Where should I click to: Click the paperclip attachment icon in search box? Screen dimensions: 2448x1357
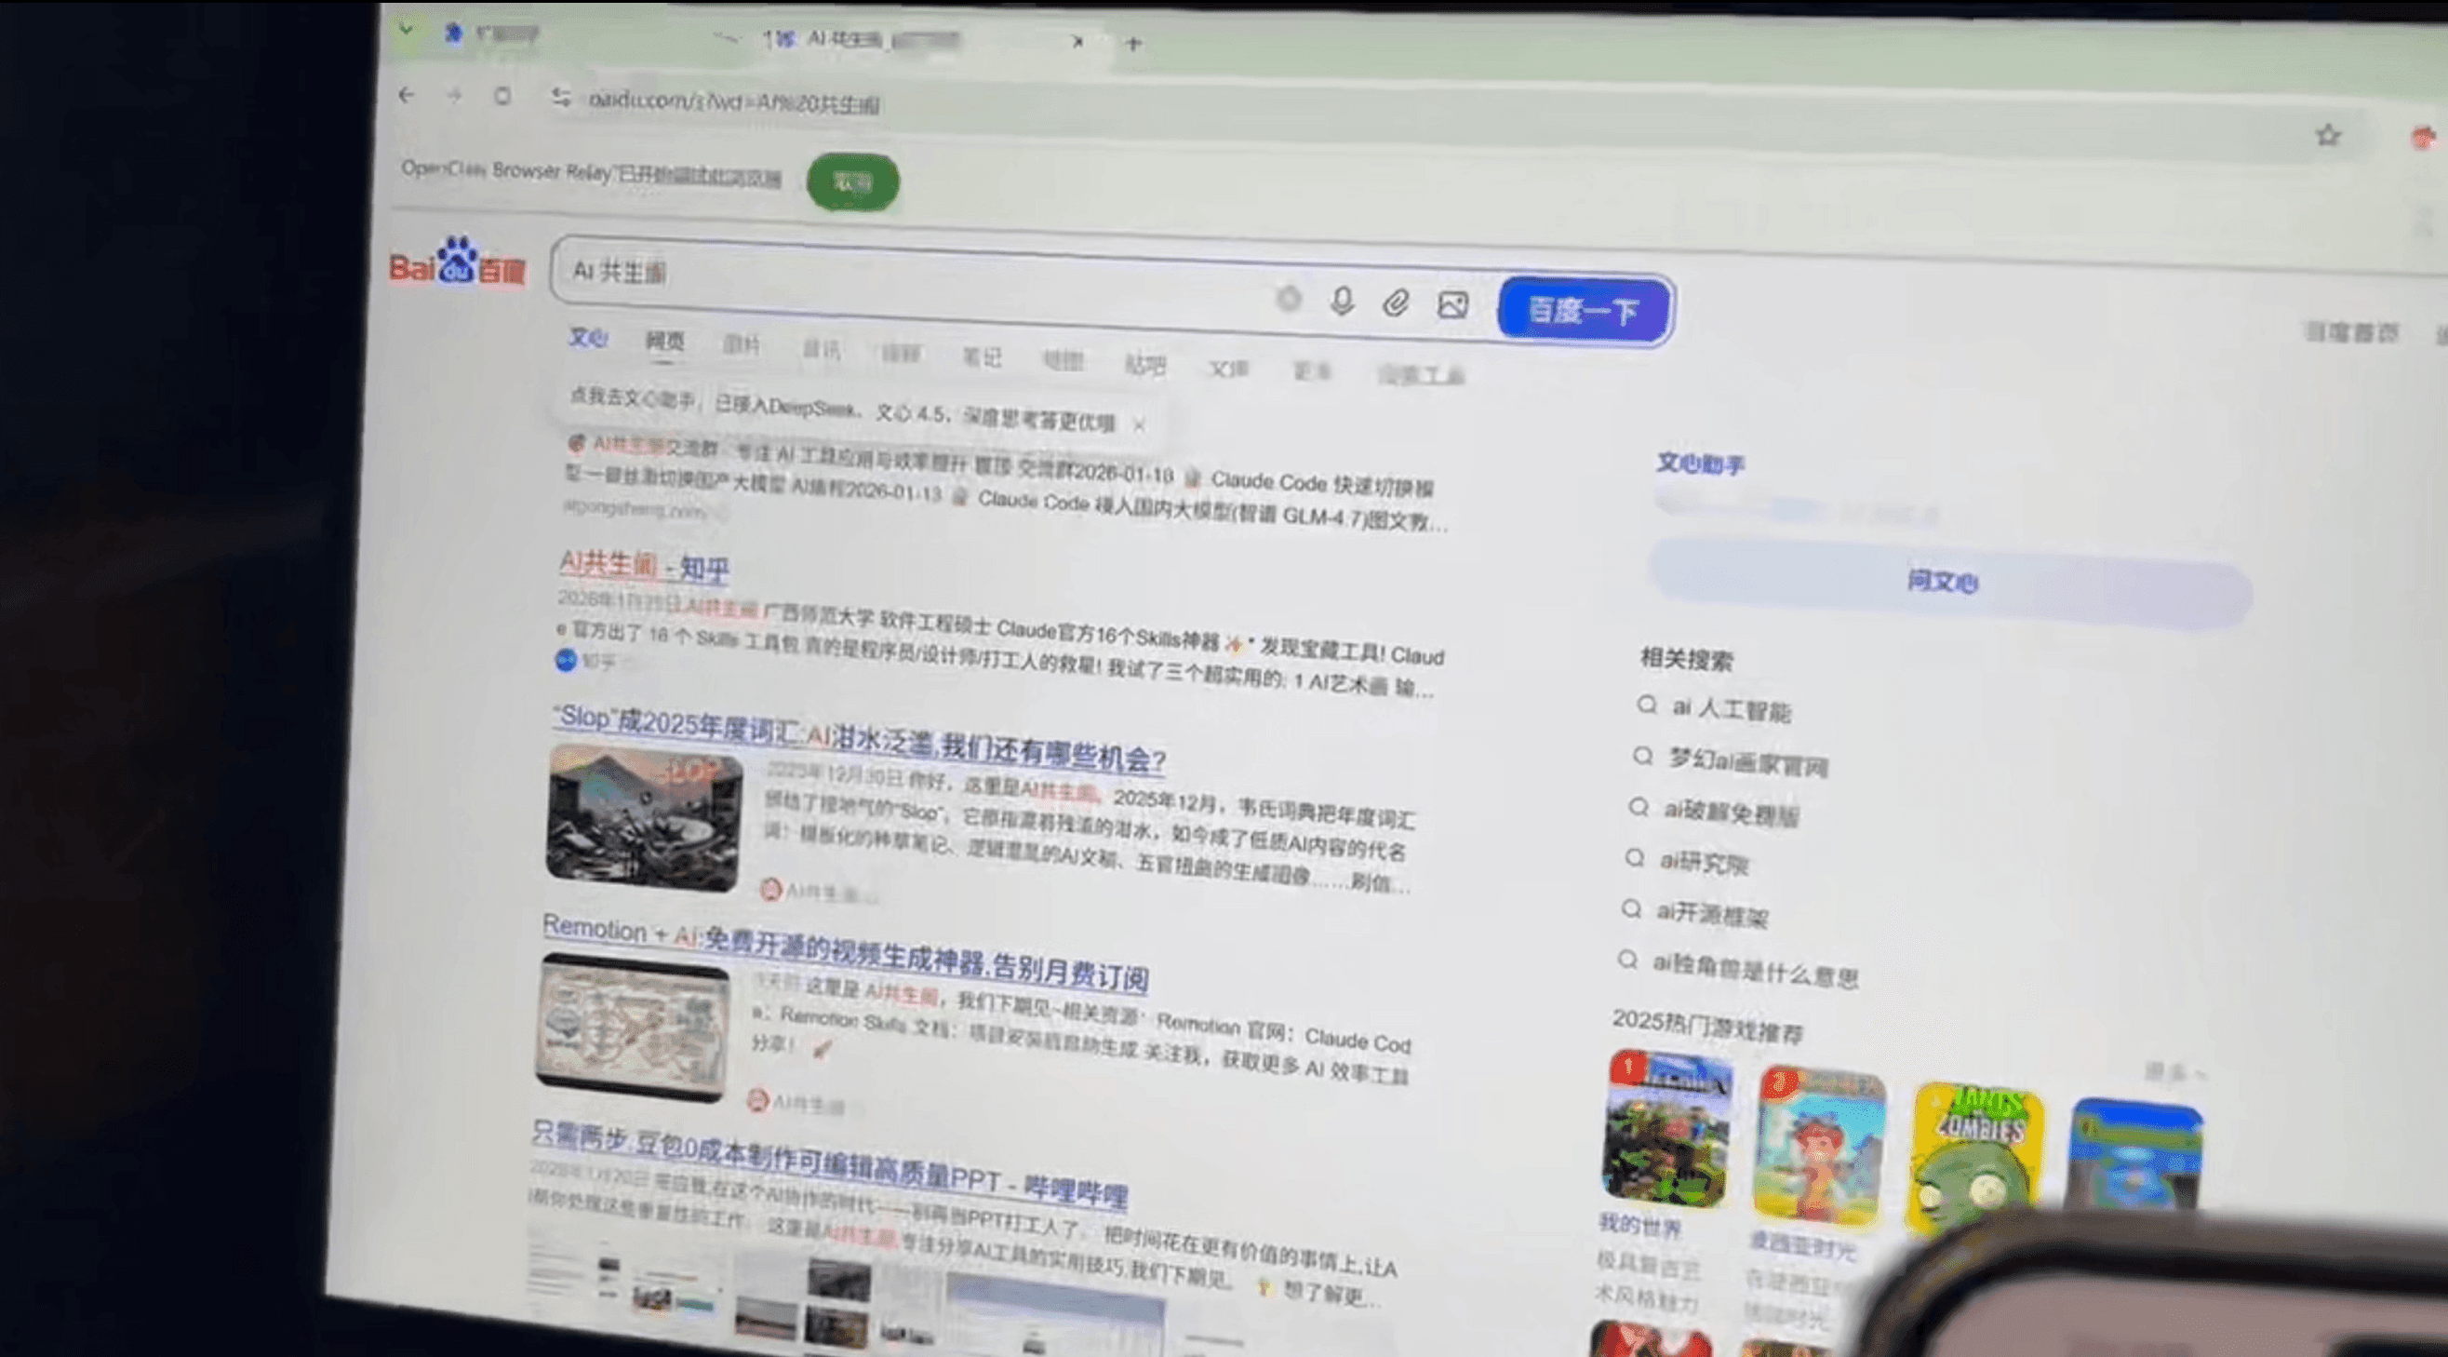[1395, 303]
